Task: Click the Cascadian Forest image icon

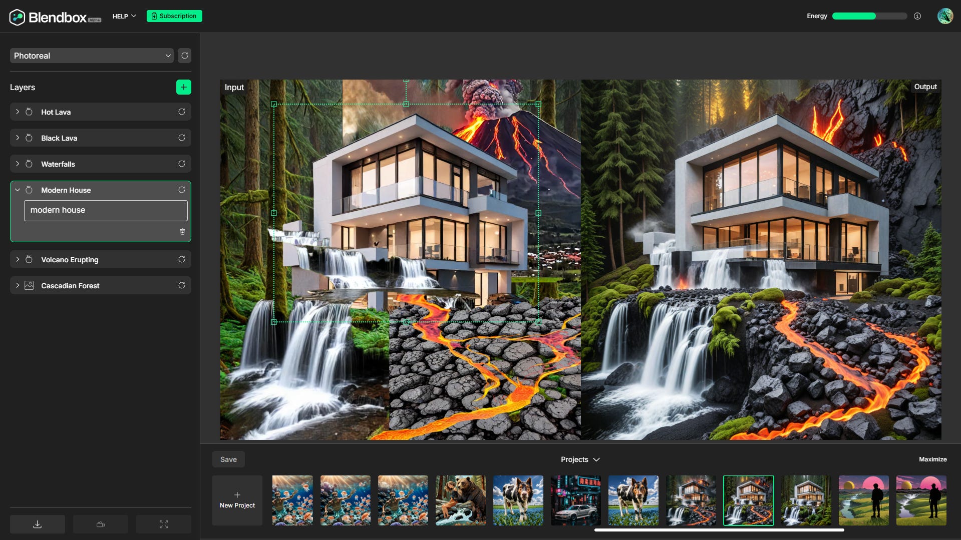Action: (x=29, y=285)
